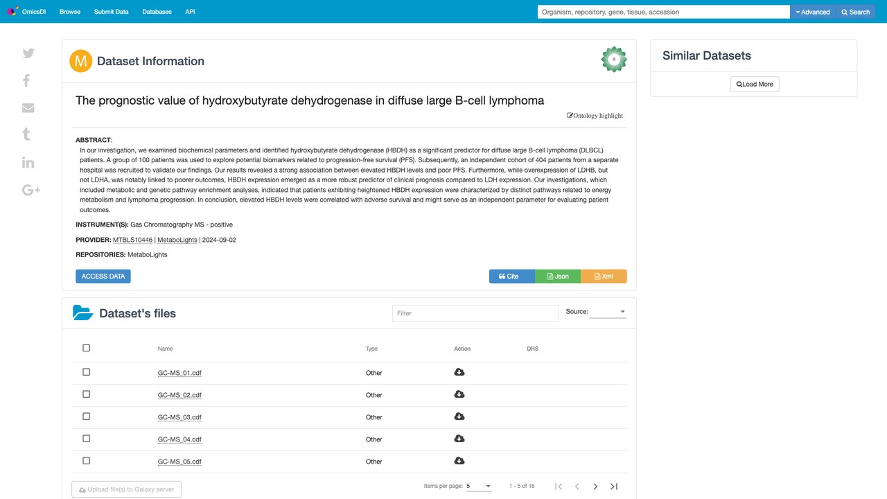The image size is (887, 499).
Task: Click the orange M dataset icon
Action: pyautogui.click(x=81, y=61)
